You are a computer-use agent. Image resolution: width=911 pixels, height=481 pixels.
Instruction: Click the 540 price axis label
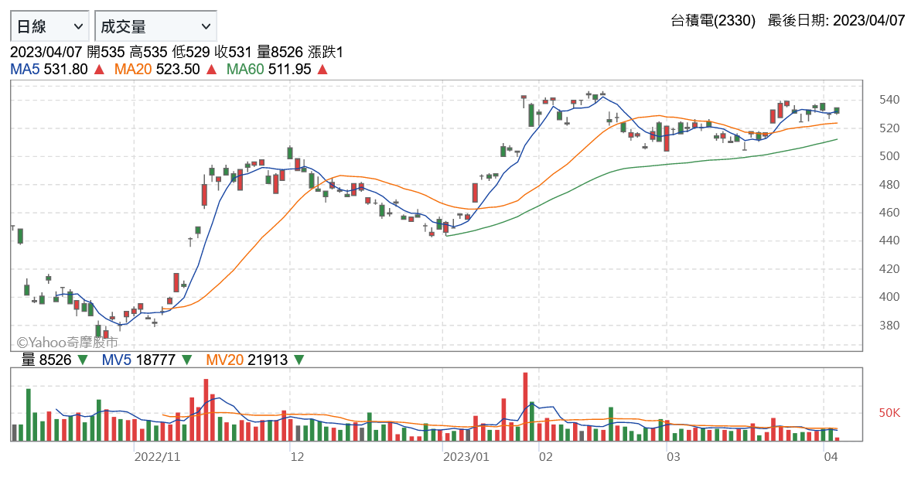[889, 100]
